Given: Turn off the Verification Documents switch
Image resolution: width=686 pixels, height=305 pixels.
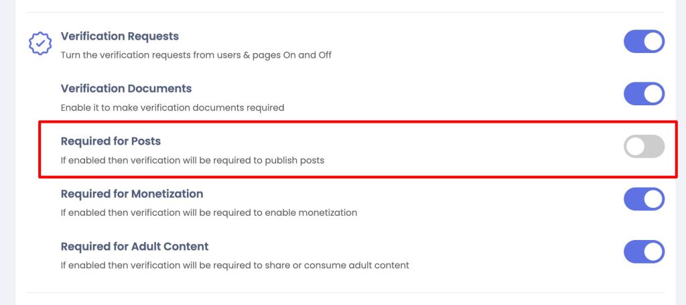Looking at the screenshot, I should 644,94.
